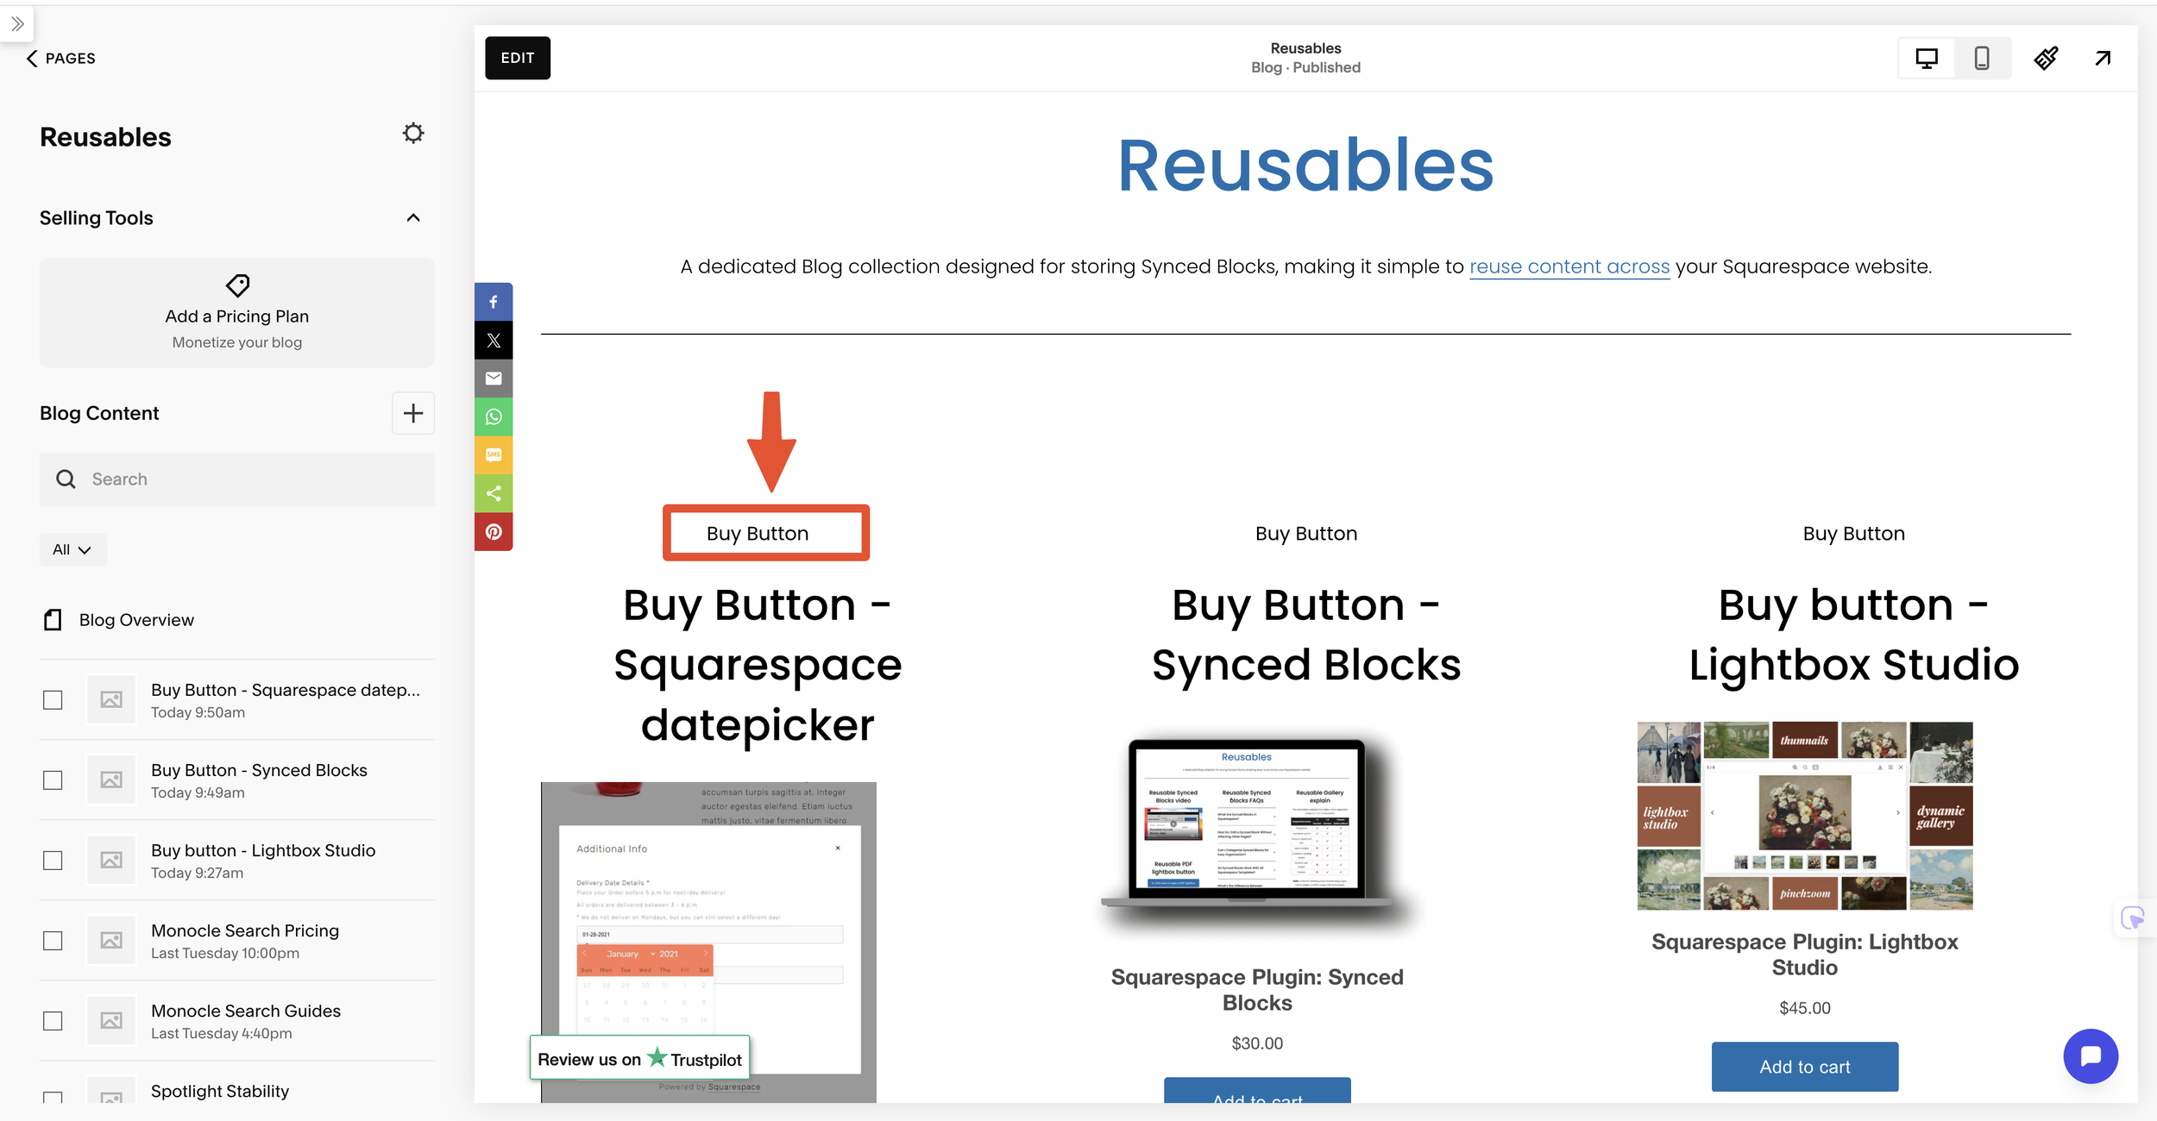
Task: Select checkbox for Monocle Search Pricing
Action: click(53, 941)
